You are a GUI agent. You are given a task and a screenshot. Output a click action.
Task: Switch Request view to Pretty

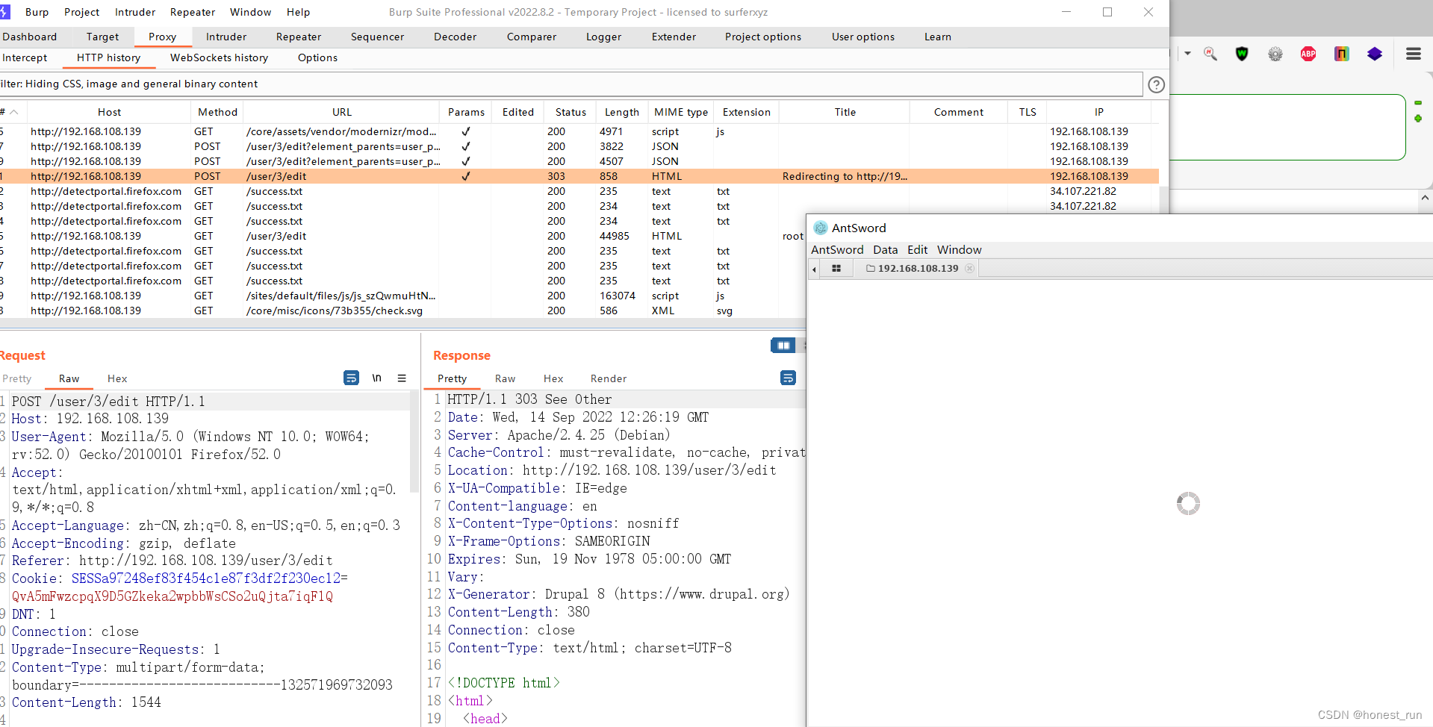coord(17,378)
